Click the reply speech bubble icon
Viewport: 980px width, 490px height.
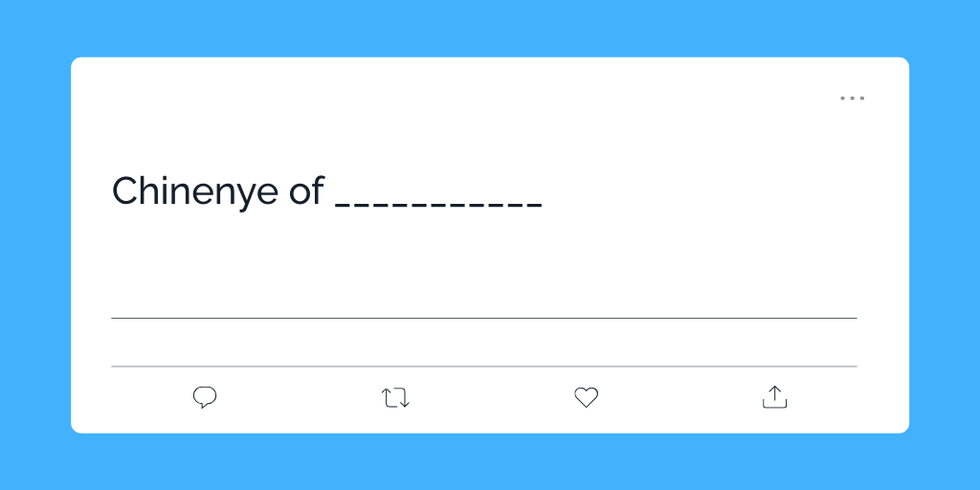[x=205, y=397]
